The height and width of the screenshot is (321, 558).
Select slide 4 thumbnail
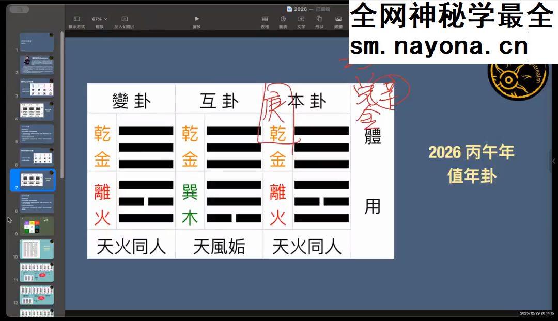pyautogui.click(x=37, y=111)
